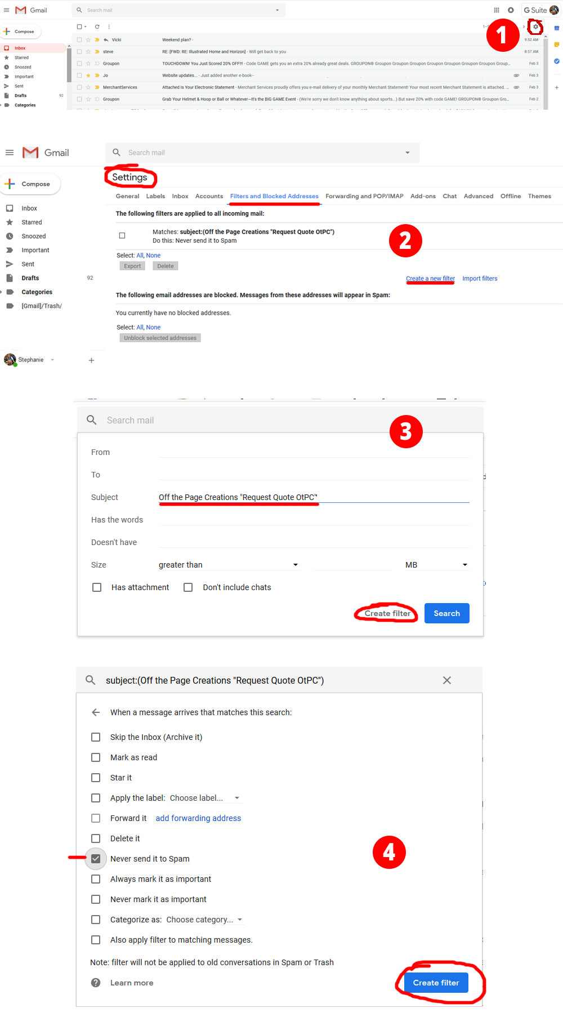Switch to the Labels settings tab
The height and width of the screenshot is (1026, 563).
(x=155, y=197)
